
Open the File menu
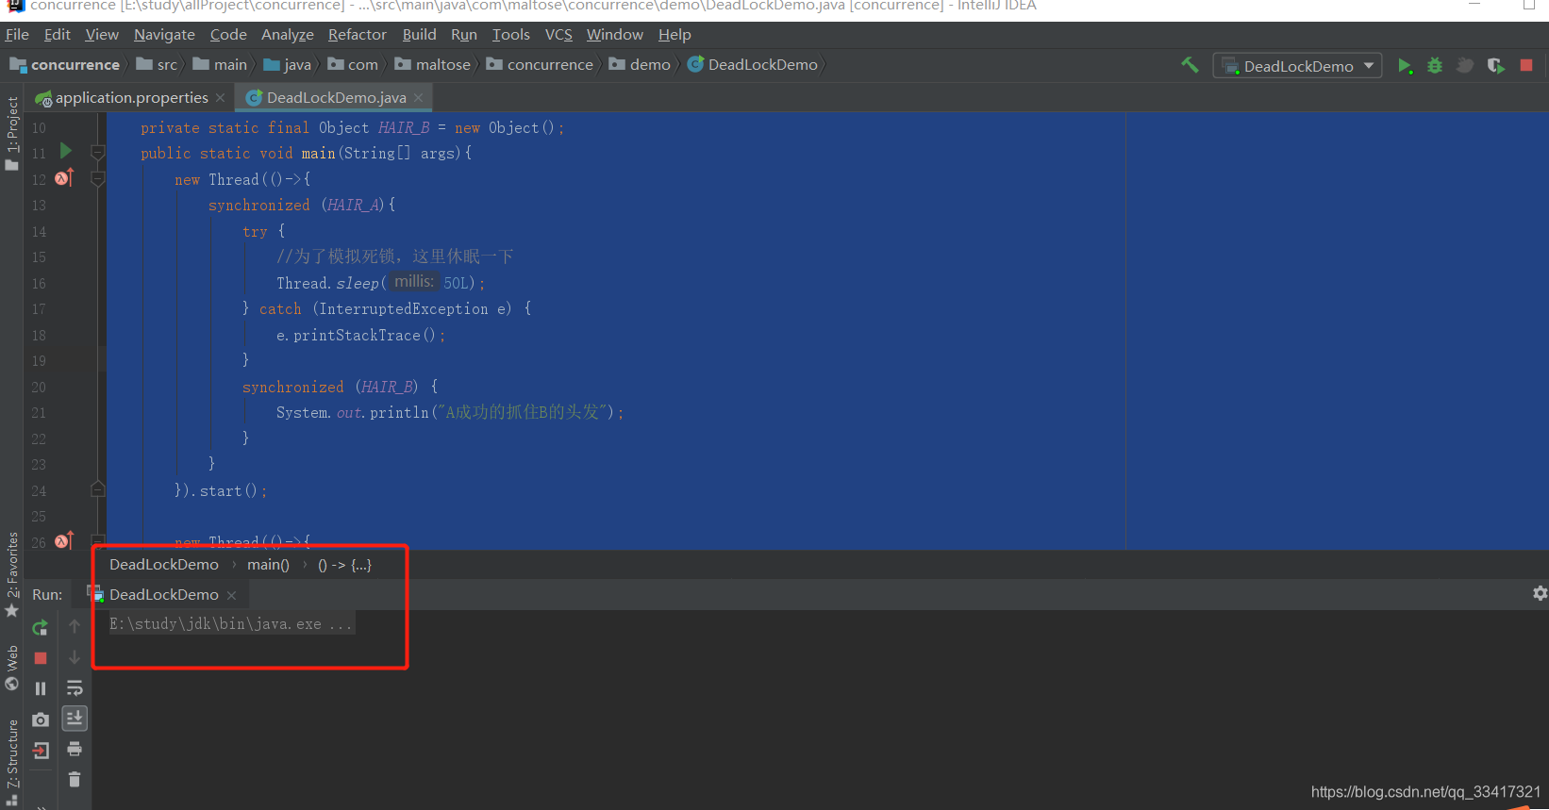pos(17,35)
